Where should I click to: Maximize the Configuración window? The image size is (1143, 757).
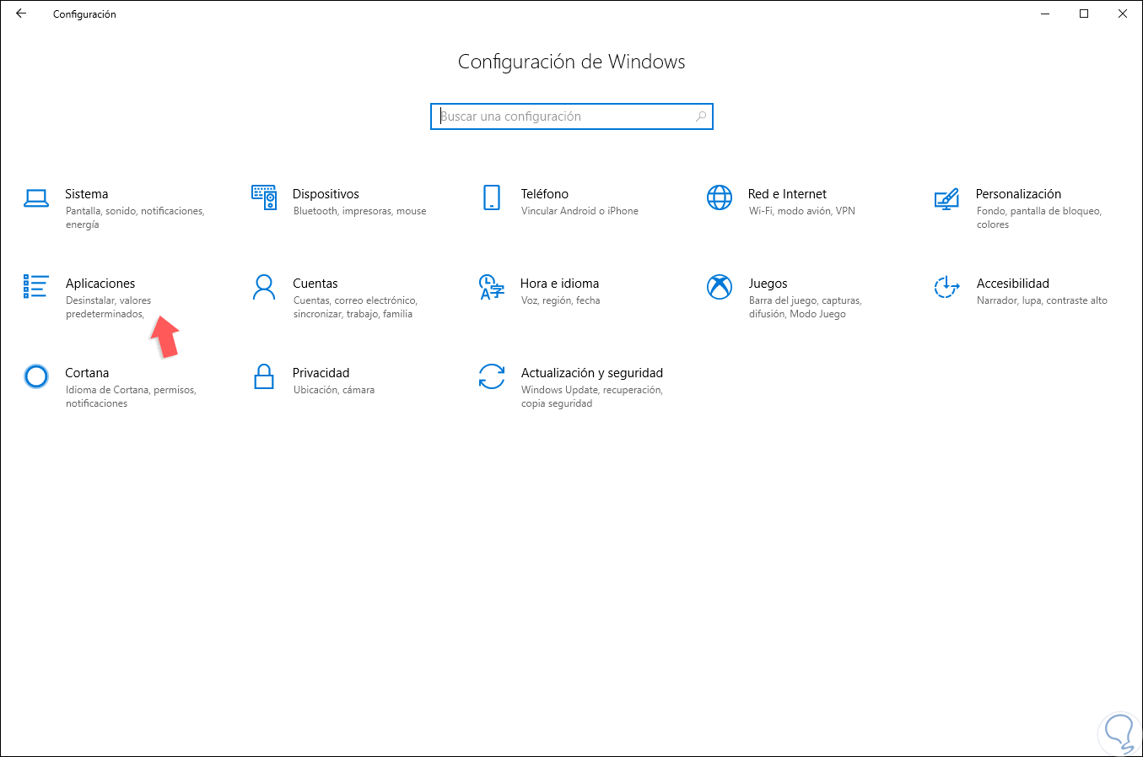1084,14
